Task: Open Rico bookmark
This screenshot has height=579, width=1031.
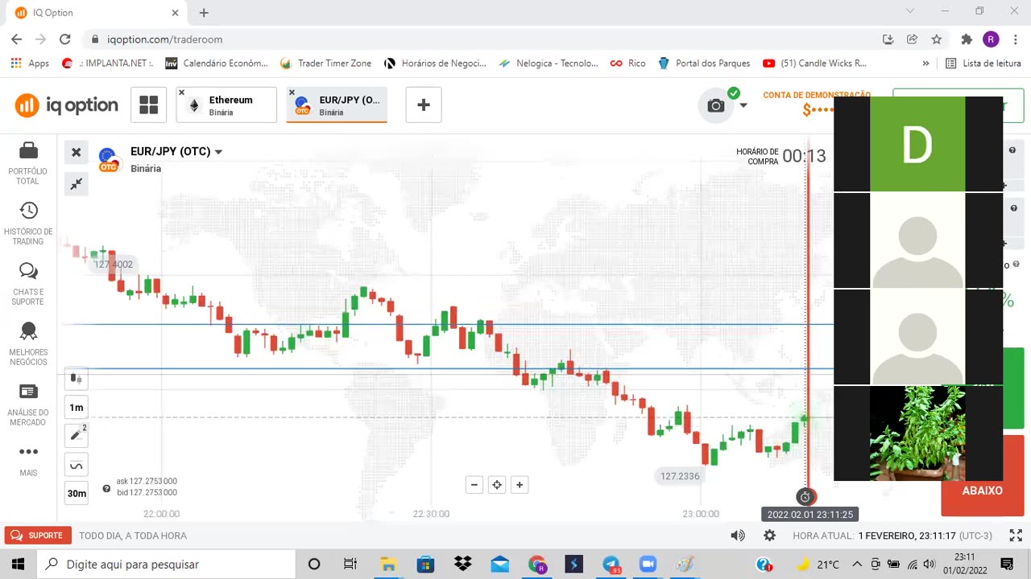Action: click(x=628, y=63)
